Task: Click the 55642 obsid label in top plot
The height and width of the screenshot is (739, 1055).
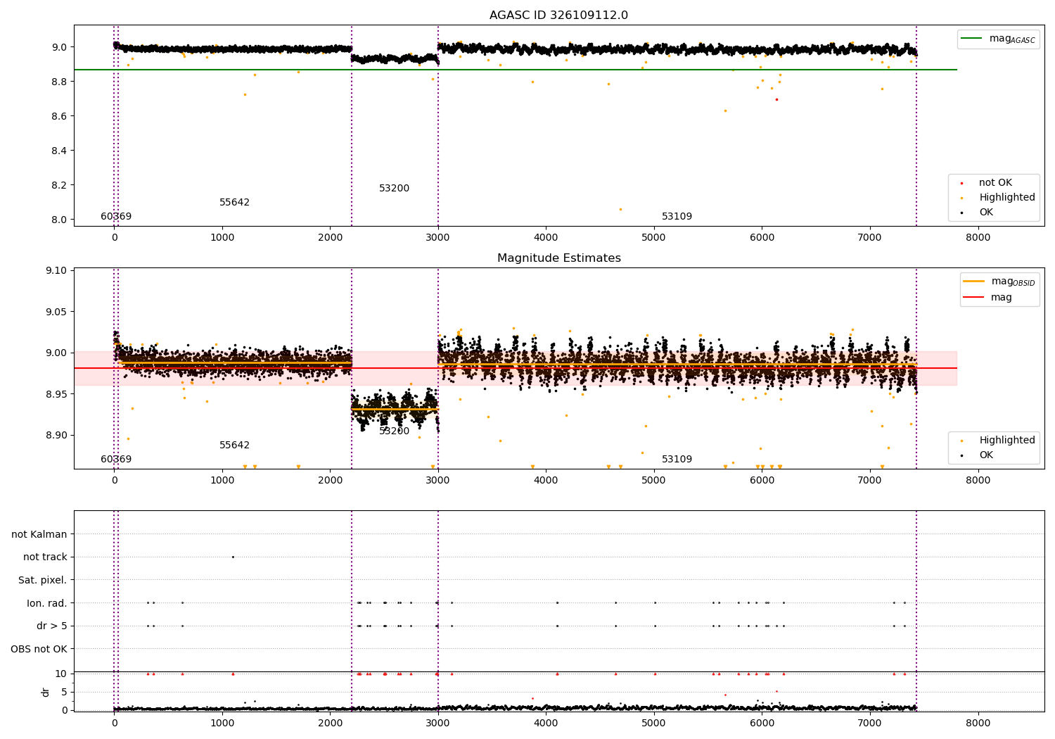Action: point(234,203)
